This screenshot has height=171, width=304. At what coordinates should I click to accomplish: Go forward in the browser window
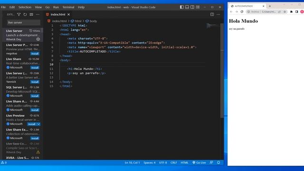click(x=237, y=11)
